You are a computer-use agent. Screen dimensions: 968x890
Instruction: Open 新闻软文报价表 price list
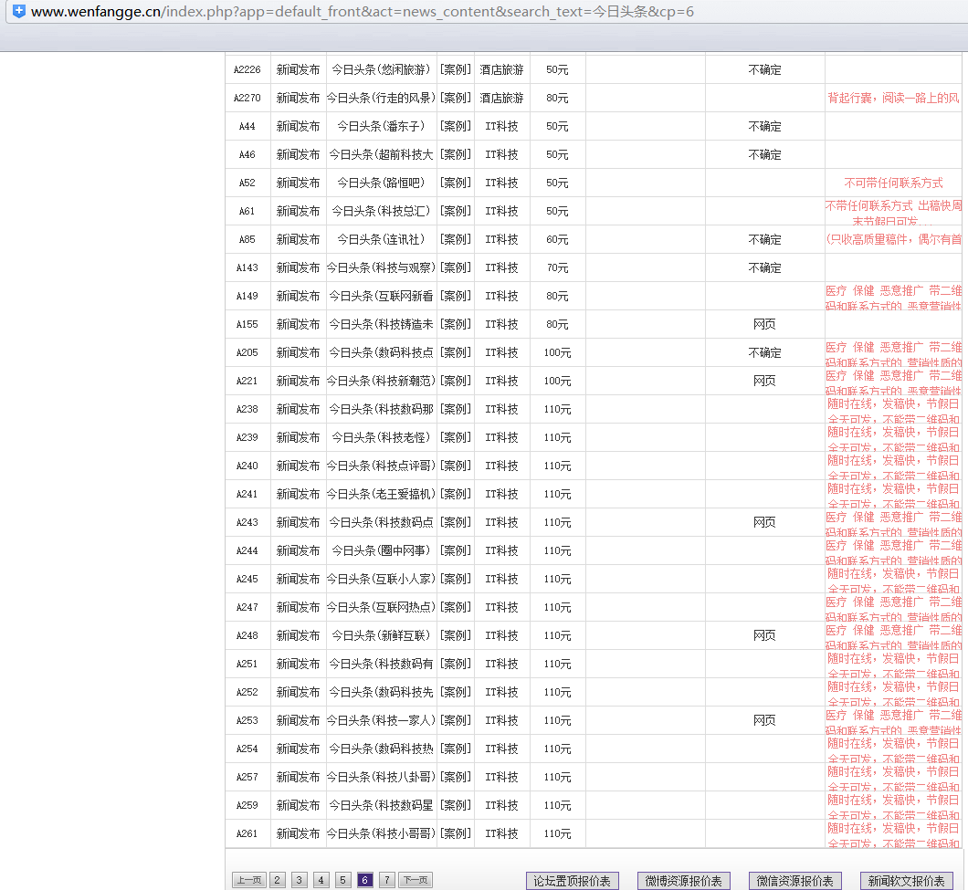coord(907,881)
